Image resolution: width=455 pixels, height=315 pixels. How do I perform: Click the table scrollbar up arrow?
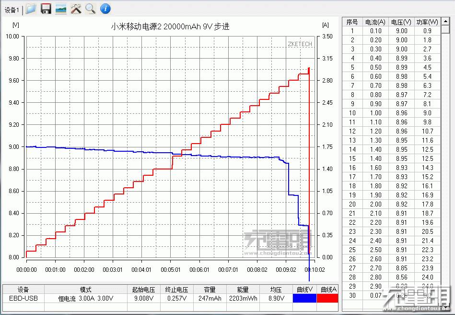[445, 22]
